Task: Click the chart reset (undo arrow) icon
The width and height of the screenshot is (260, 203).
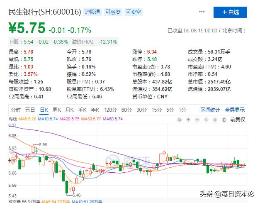Action: 179,120
